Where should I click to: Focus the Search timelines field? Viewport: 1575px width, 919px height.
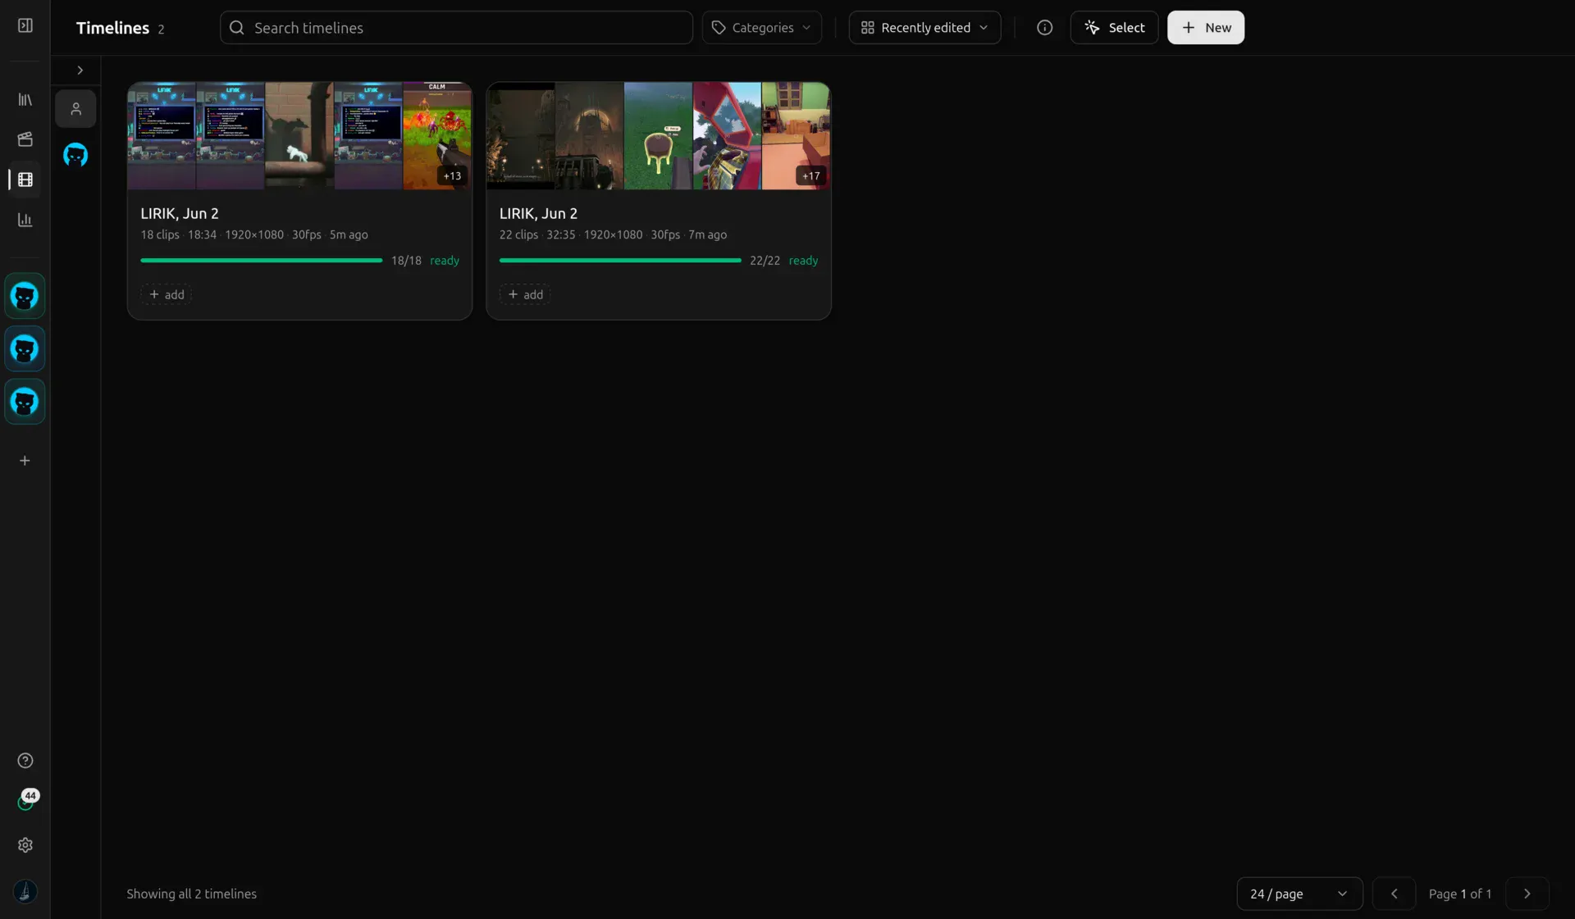[456, 27]
